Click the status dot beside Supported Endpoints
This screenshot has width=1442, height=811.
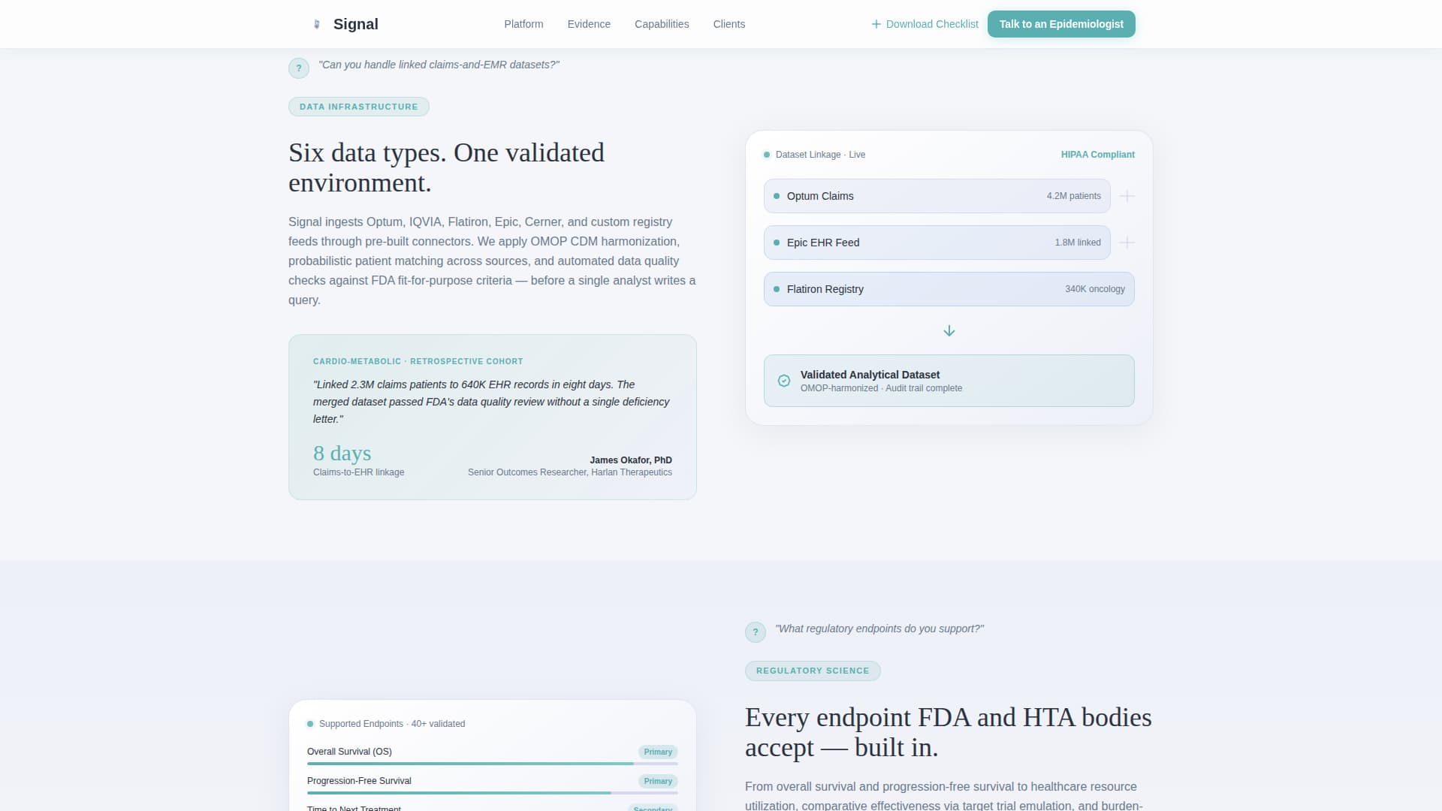(310, 724)
